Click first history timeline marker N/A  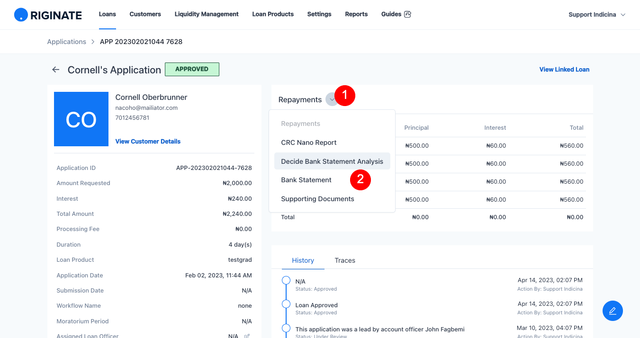pyautogui.click(x=286, y=281)
